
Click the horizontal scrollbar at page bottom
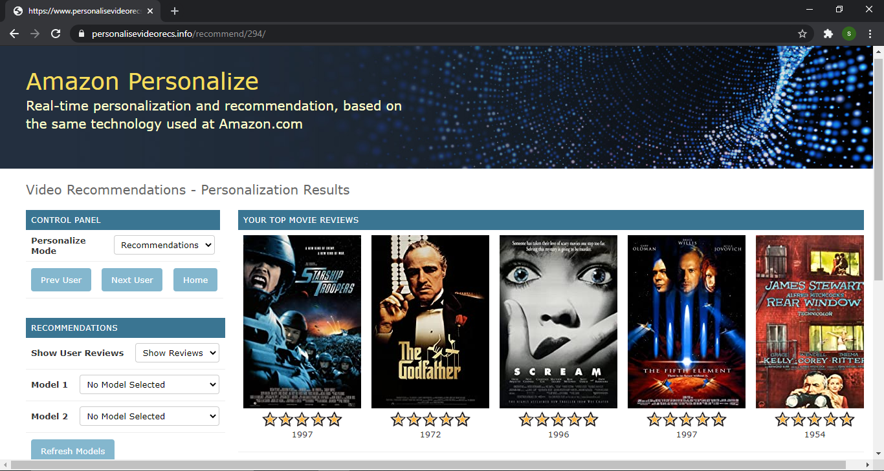[427, 465]
